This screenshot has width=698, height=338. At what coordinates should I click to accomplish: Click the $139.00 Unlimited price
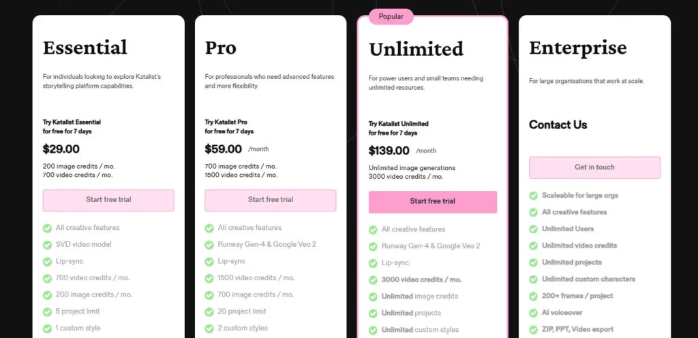point(389,151)
